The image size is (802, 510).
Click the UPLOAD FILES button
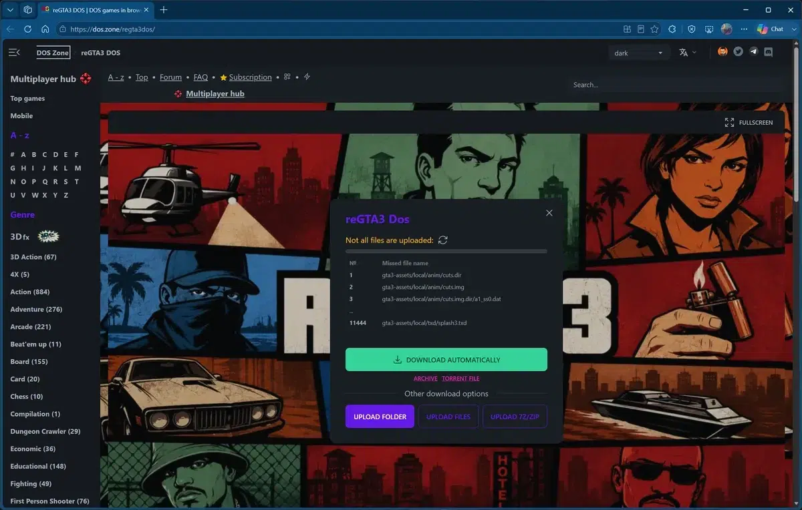point(448,417)
